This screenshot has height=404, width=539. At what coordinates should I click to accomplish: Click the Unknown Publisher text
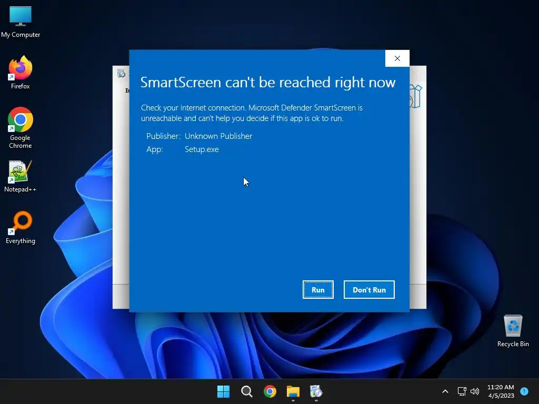pyautogui.click(x=218, y=136)
